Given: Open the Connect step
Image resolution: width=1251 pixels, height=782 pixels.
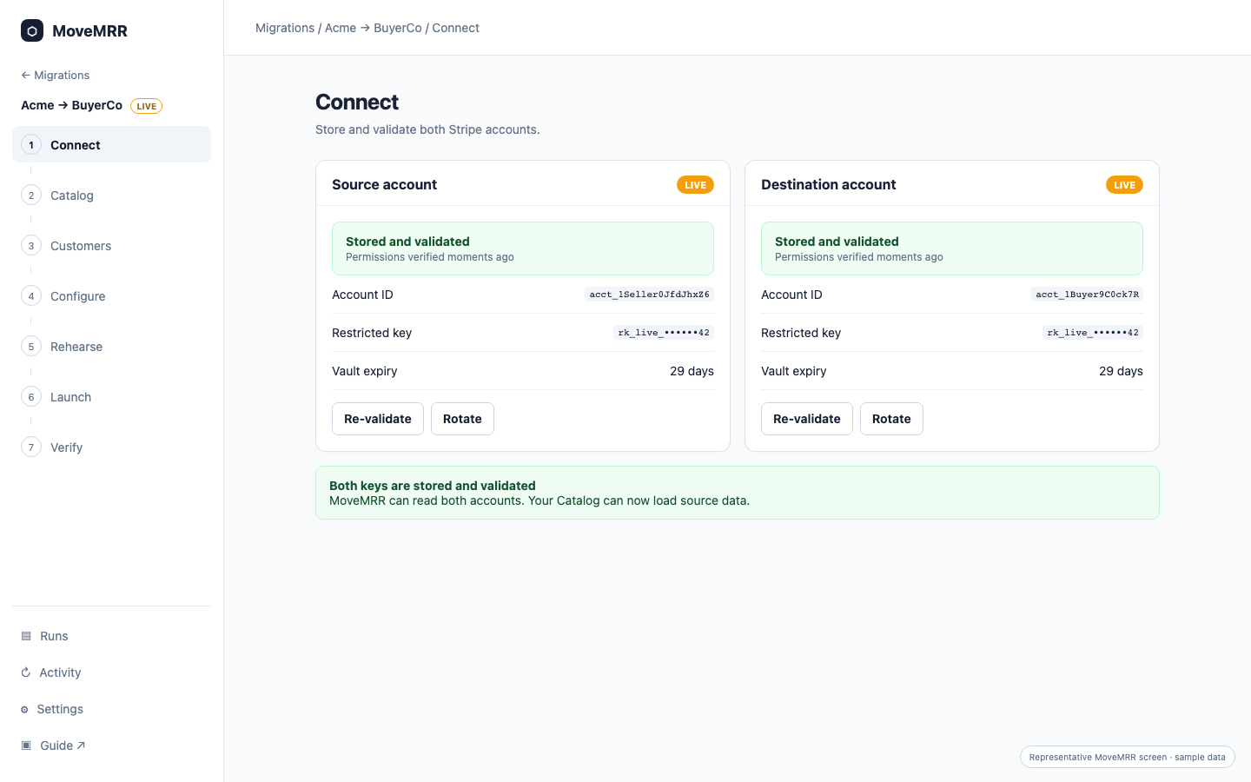Looking at the screenshot, I should 111,145.
